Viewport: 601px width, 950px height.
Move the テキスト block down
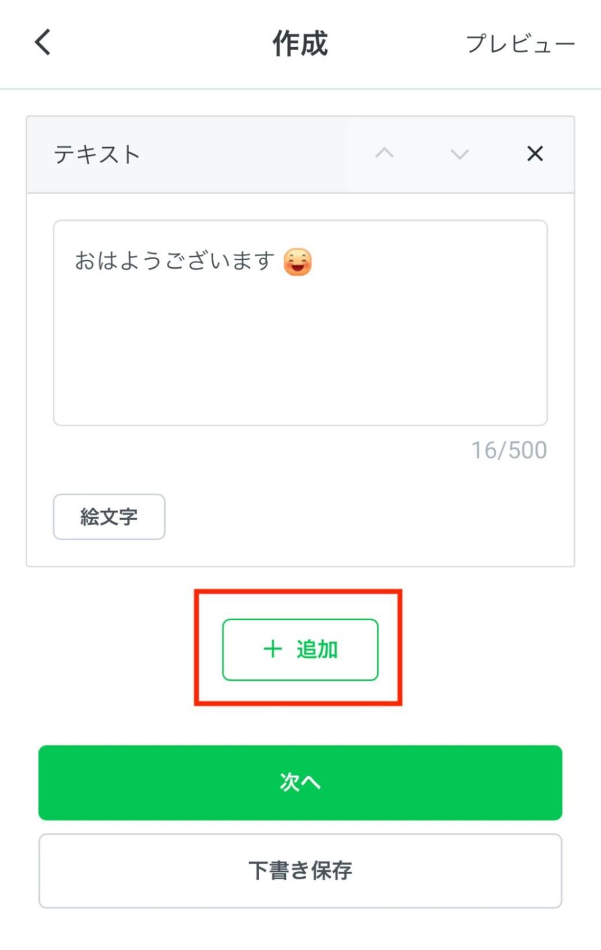[x=460, y=154]
